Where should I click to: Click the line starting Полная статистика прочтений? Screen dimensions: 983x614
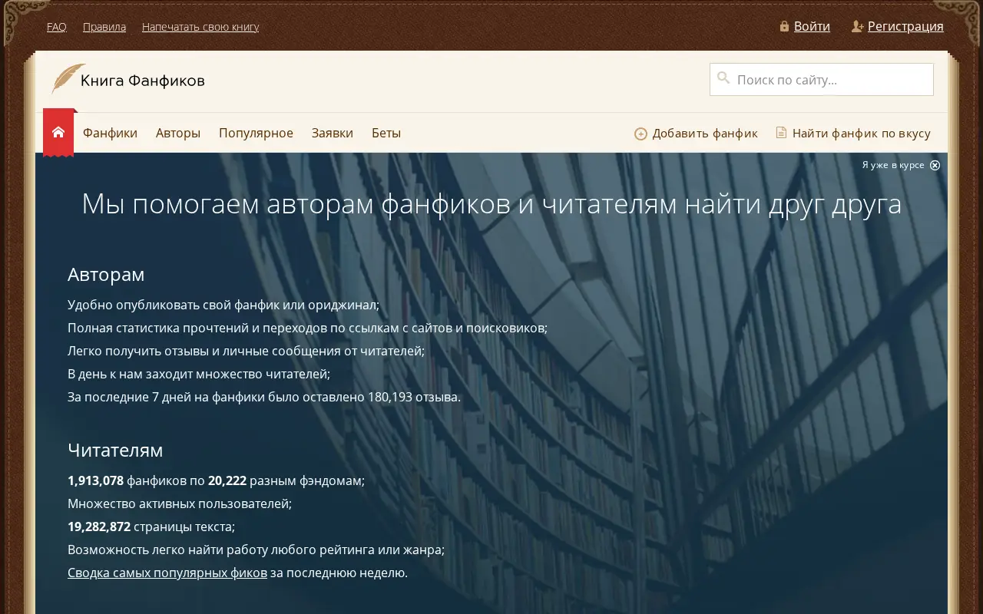307,328
